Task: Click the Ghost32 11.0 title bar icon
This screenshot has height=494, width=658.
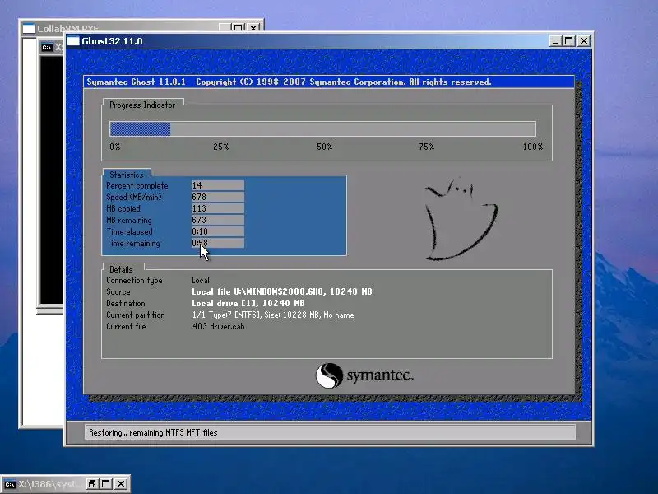Action: [73, 40]
